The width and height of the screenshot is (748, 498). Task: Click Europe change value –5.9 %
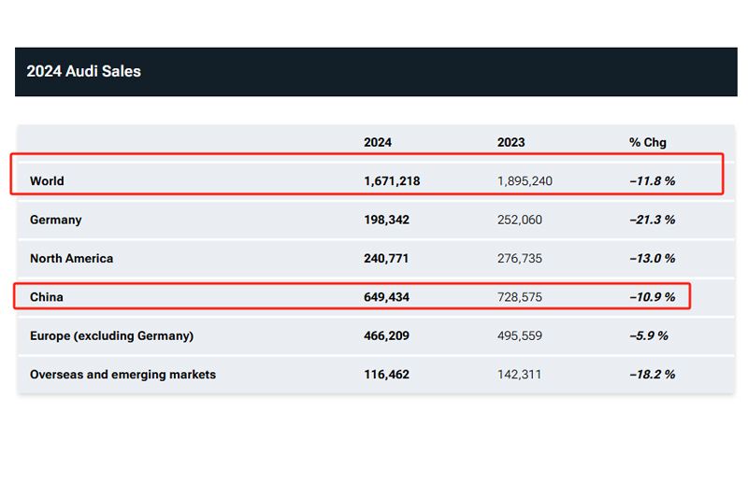[x=649, y=335]
